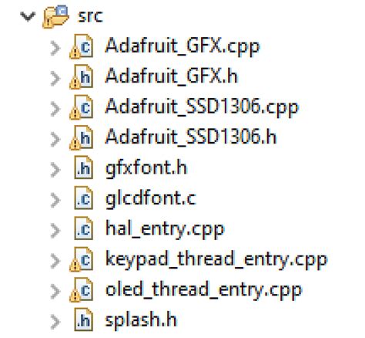This screenshot has height=338, width=365.
Task: Click the Adafruit_SSD1306.cpp file icon
Action: coord(82,107)
